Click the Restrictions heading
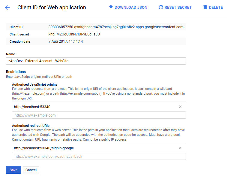The image size is (227, 177). [x=16, y=72]
